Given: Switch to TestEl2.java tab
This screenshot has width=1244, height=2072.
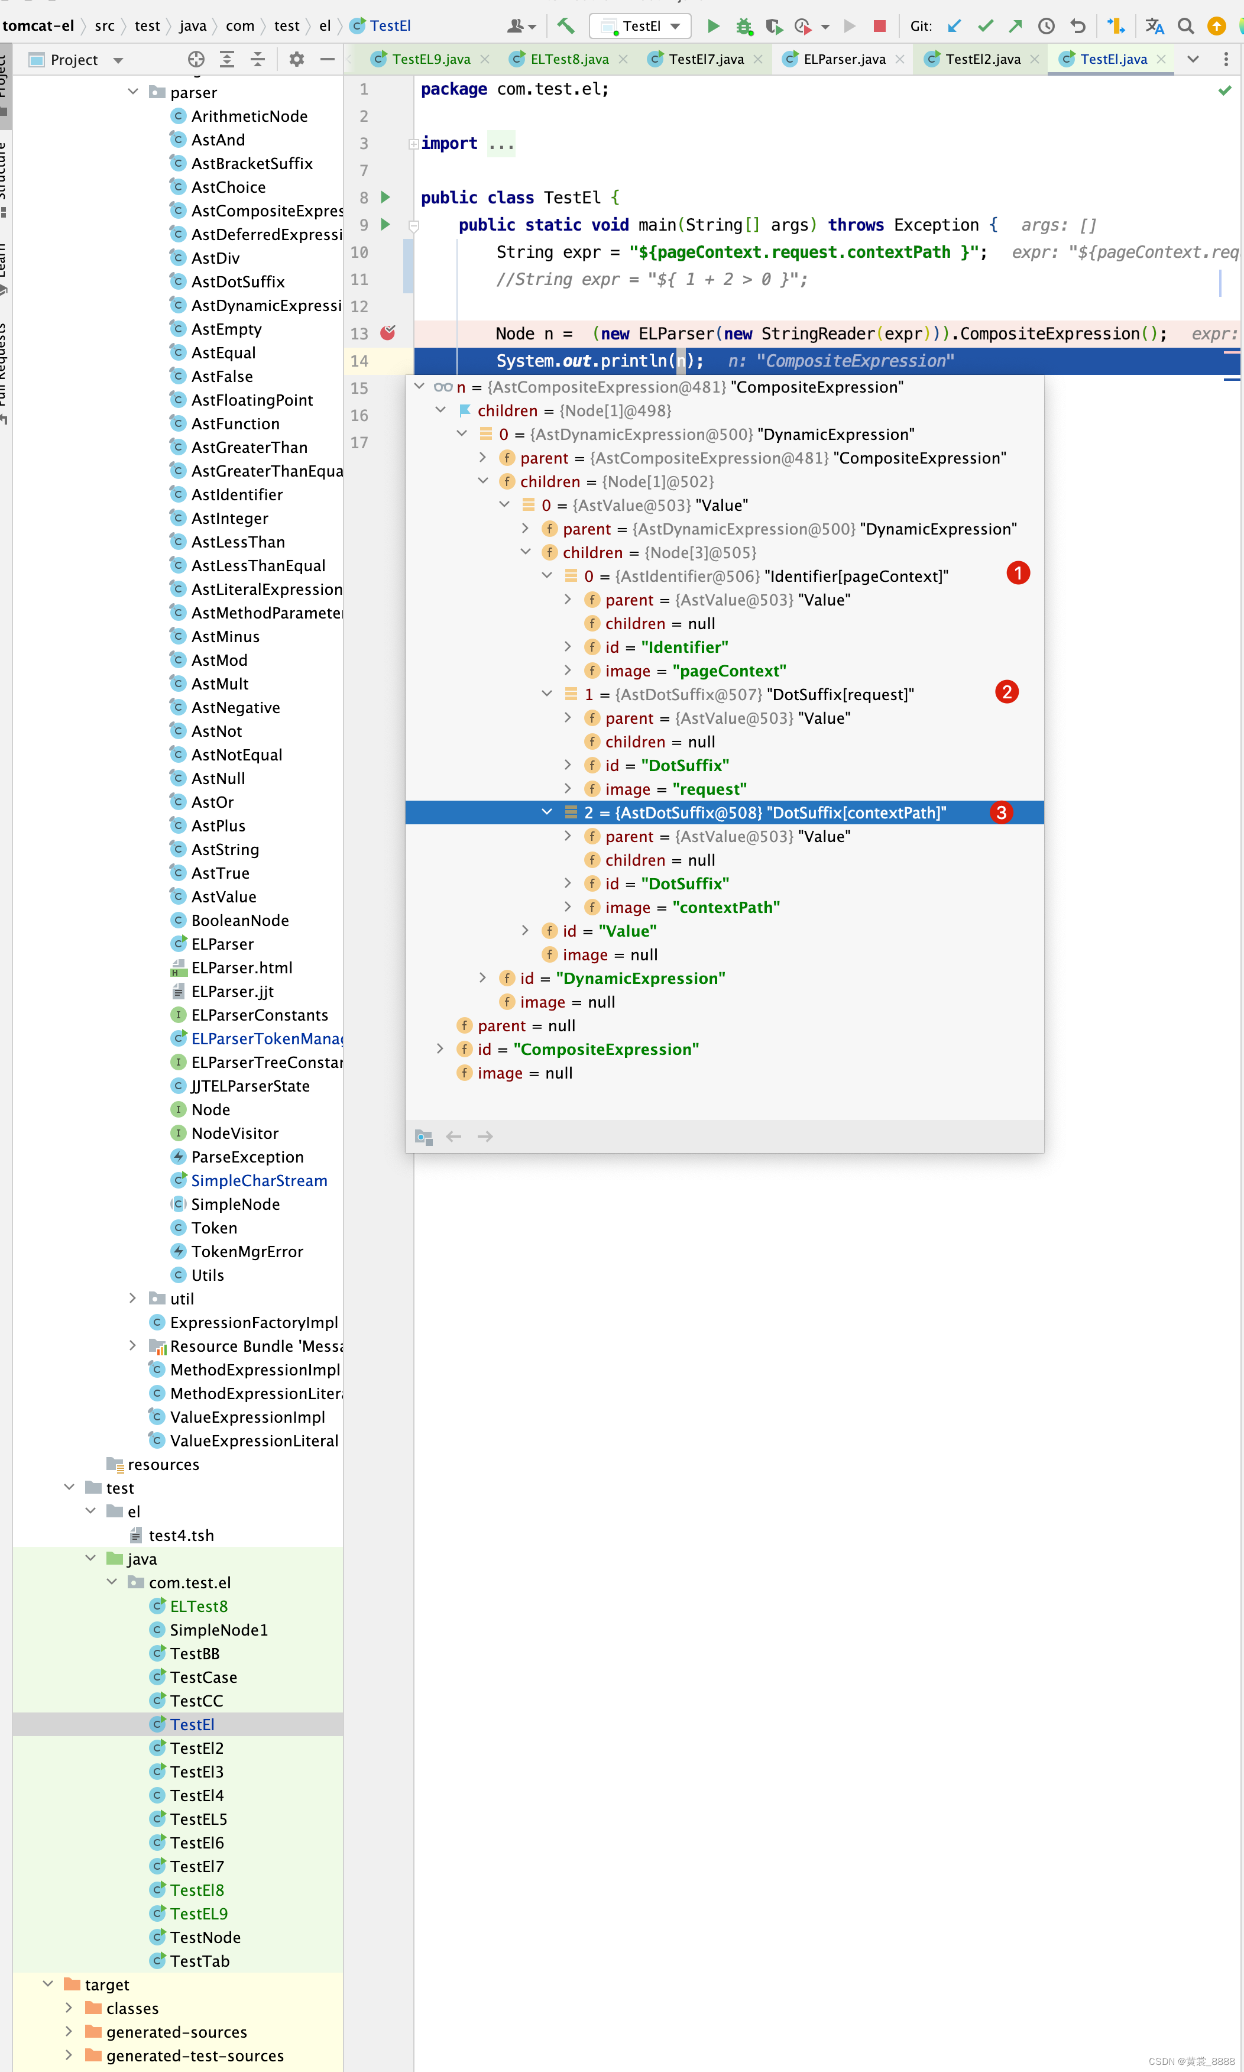Looking at the screenshot, I should click(x=983, y=60).
